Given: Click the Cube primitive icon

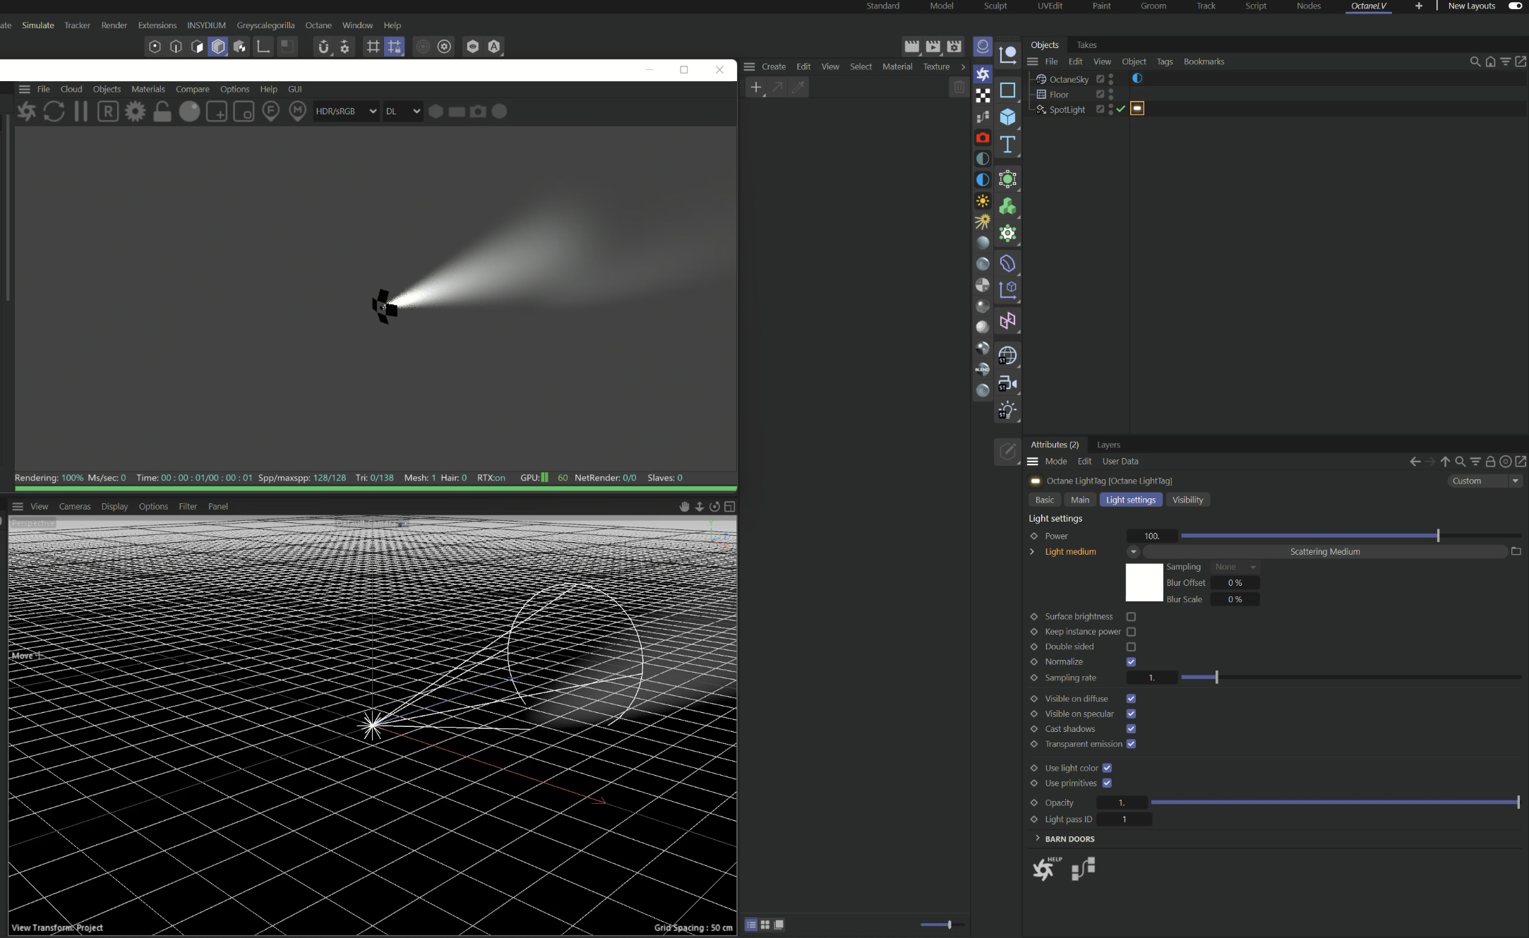Looking at the screenshot, I should coord(1007,117).
